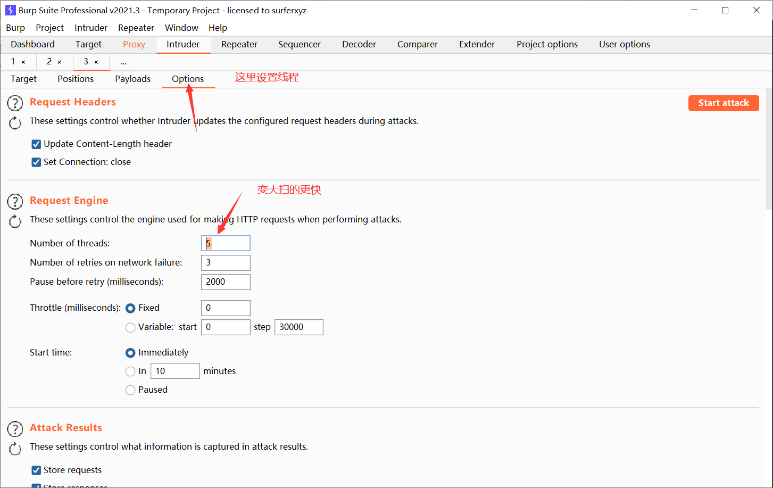Open the Project menu
773x488 pixels.
pyautogui.click(x=50, y=28)
